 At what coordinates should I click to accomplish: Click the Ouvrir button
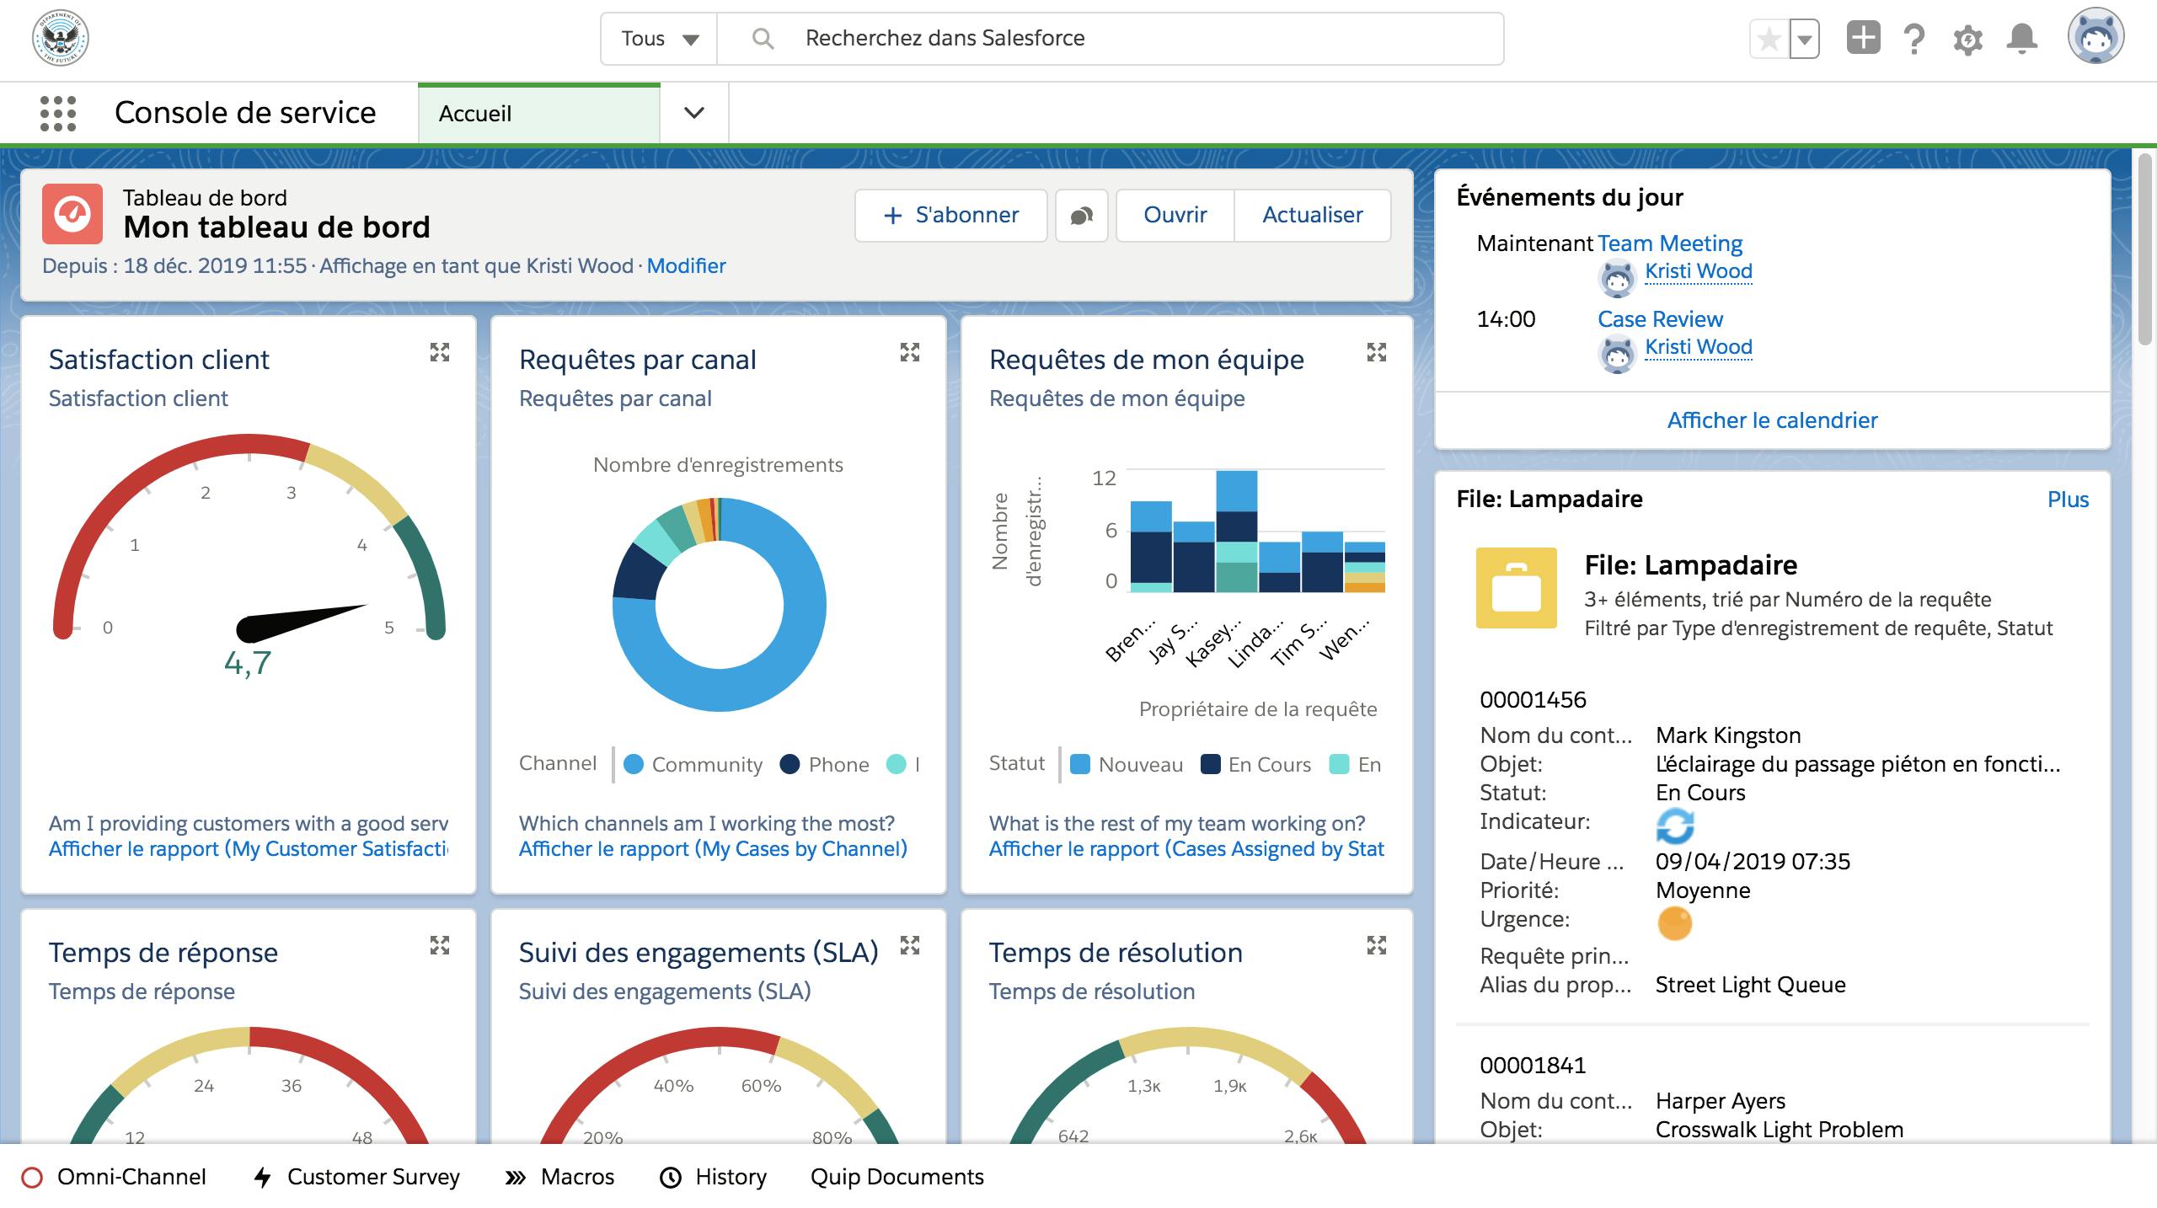[x=1175, y=216]
